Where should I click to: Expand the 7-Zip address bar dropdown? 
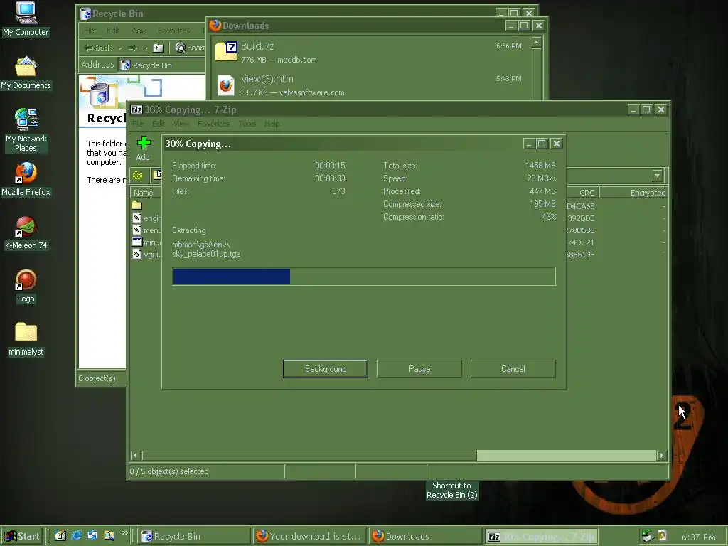tap(657, 176)
